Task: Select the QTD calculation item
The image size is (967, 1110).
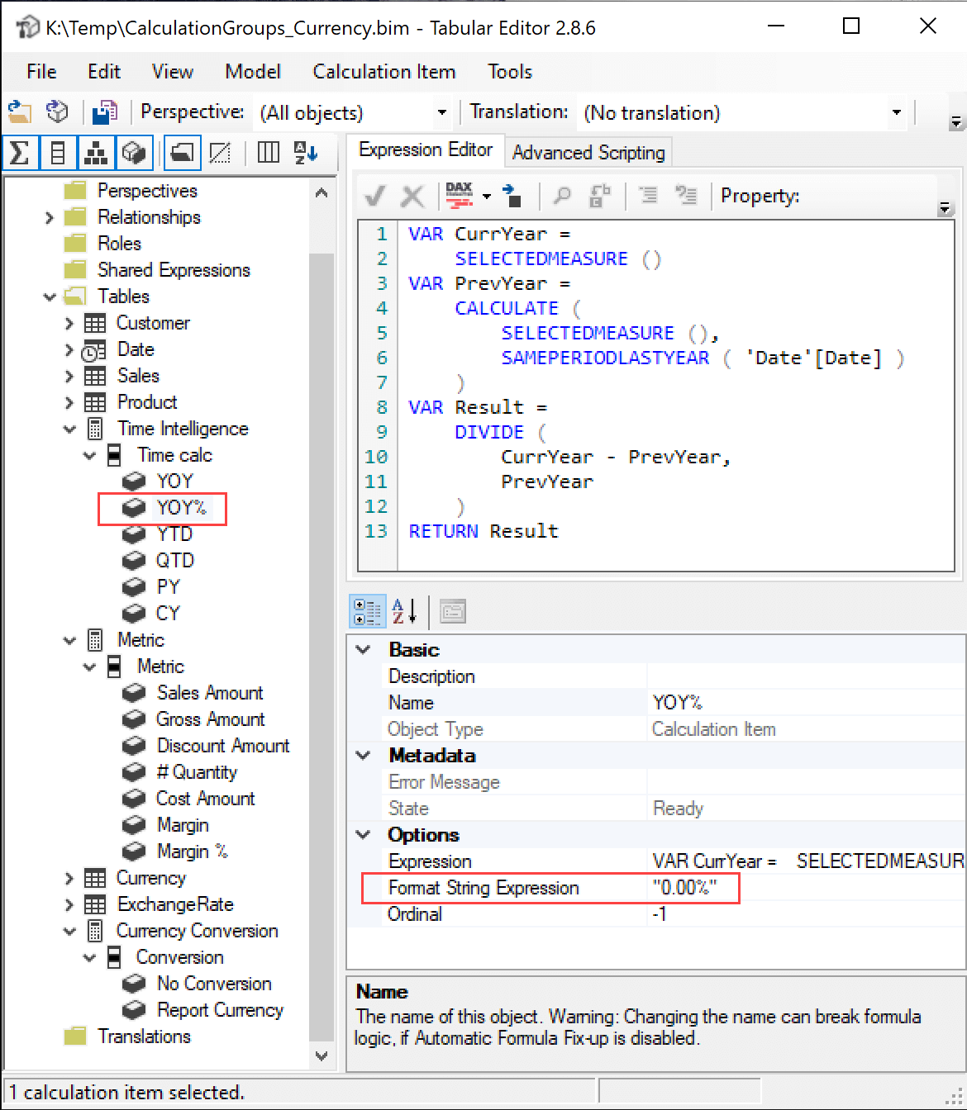Action: pos(174,561)
